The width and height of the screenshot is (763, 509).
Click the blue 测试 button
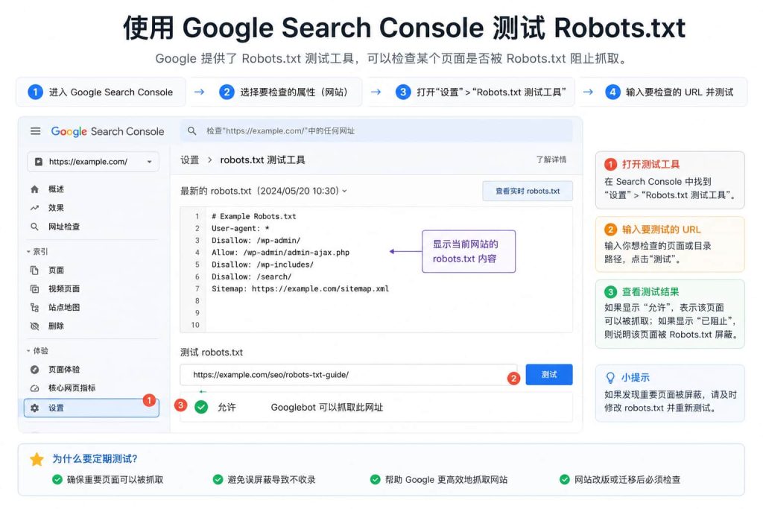point(549,375)
